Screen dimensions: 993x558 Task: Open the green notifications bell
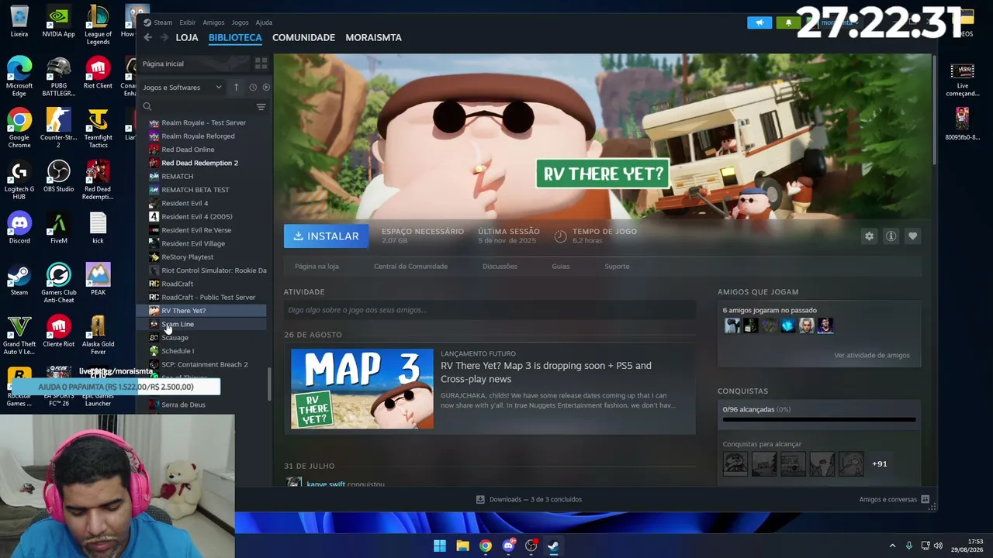(x=788, y=22)
